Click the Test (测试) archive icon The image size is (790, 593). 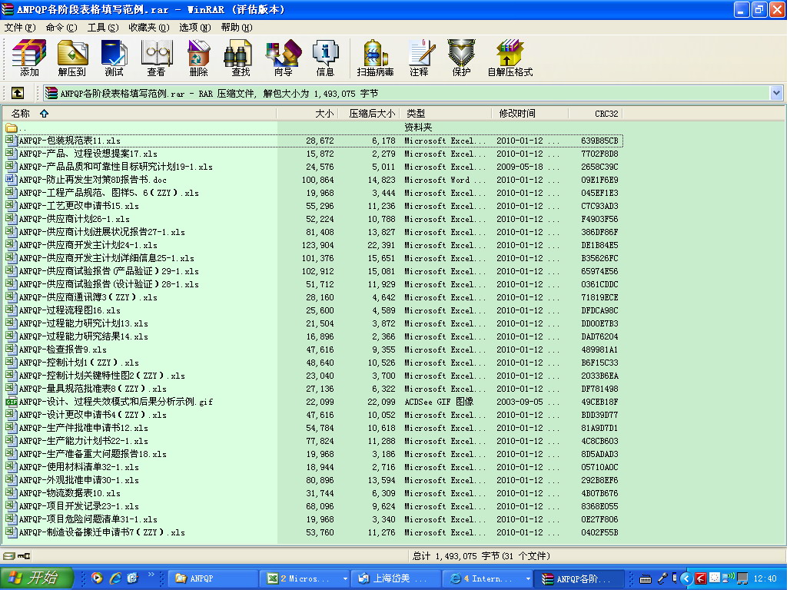pos(115,58)
